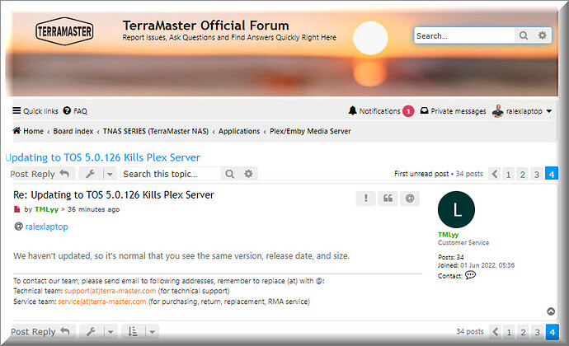
Task: Jump to First unread post
Action: pos(421,174)
